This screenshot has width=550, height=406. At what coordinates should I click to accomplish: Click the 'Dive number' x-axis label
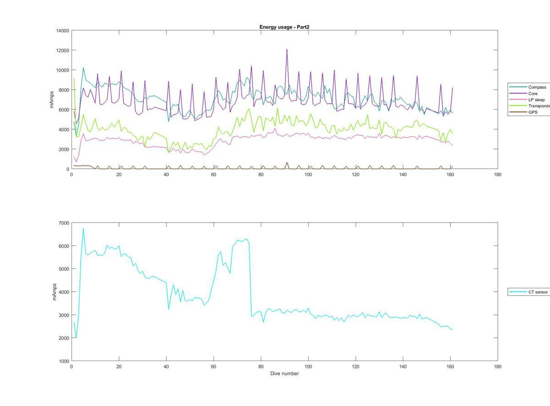tap(284, 373)
